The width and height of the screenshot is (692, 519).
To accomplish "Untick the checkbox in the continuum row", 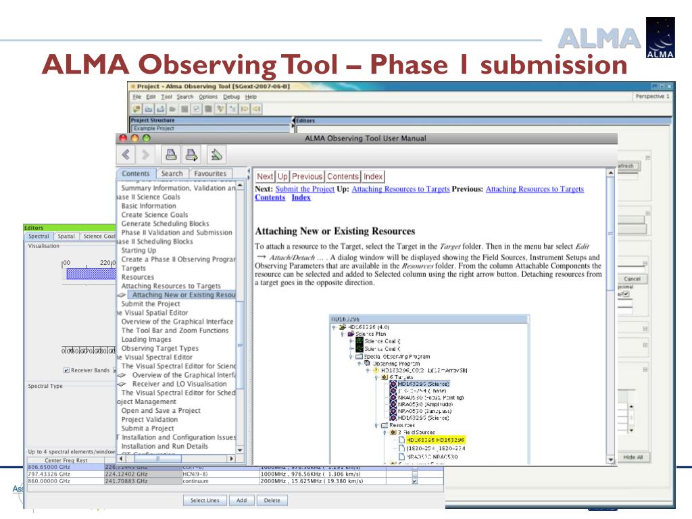I will point(414,481).
